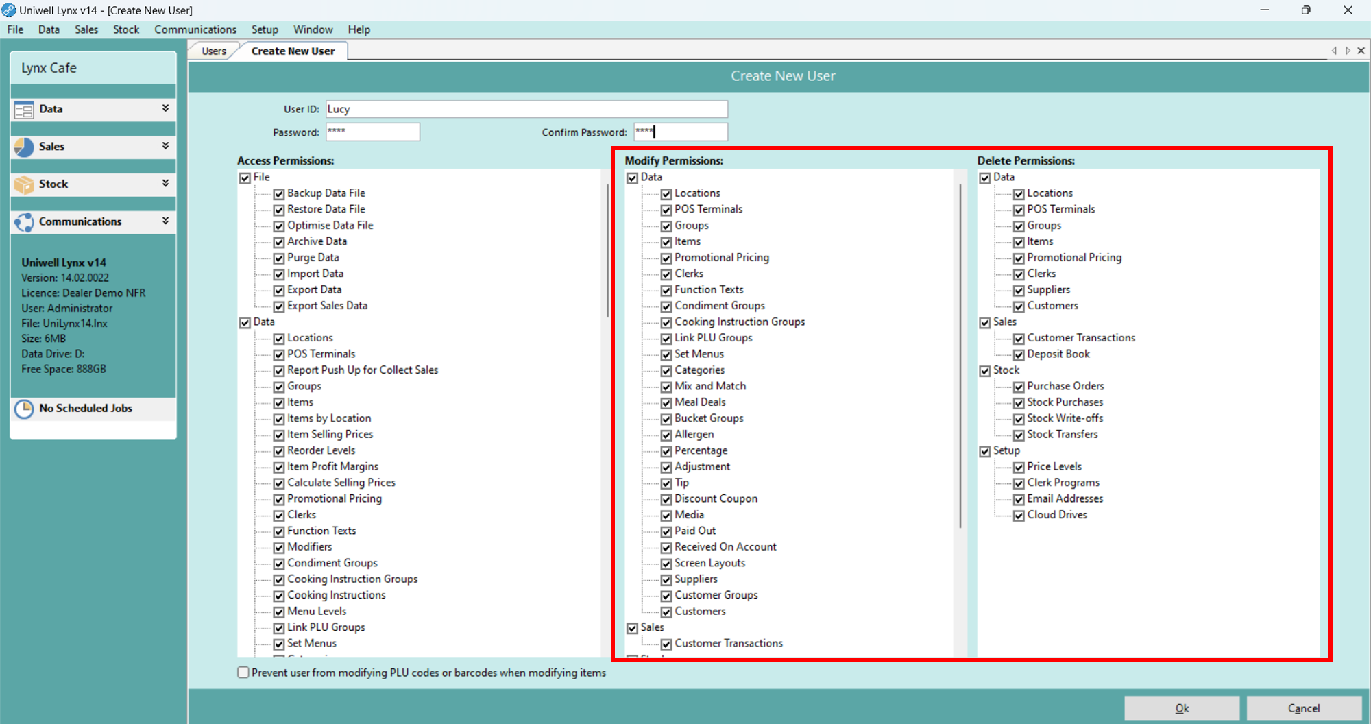
Task: Uncheck File in Access Permissions
Action: (x=245, y=178)
